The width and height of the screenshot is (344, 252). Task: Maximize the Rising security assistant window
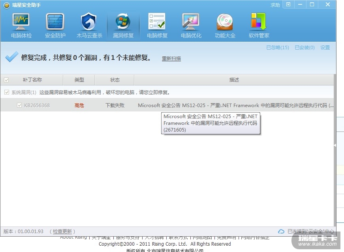[x=312, y=4]
